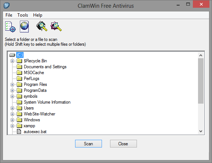Expand the xampp tree node

tap(12, 126)
